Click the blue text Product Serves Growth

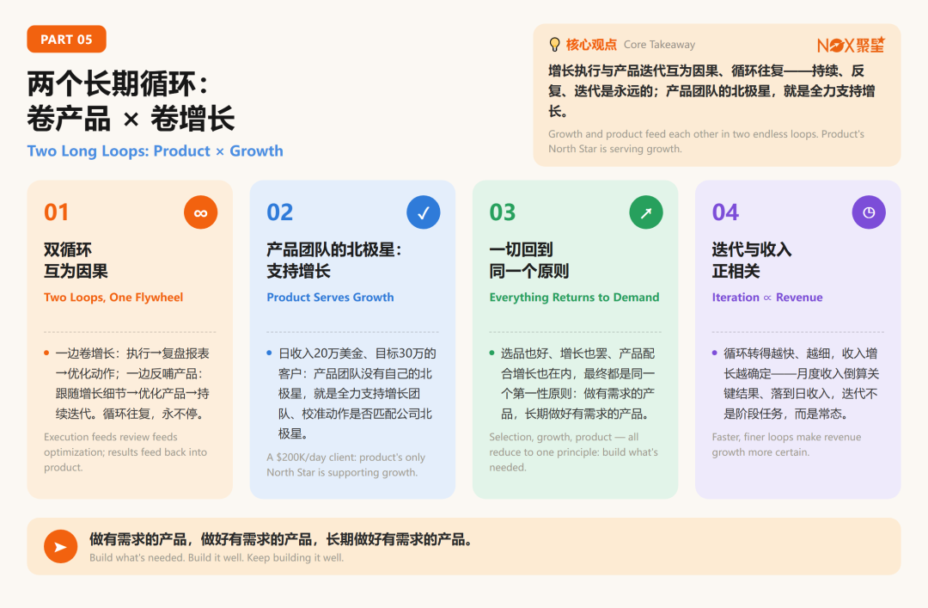click(x=330, y=298)
